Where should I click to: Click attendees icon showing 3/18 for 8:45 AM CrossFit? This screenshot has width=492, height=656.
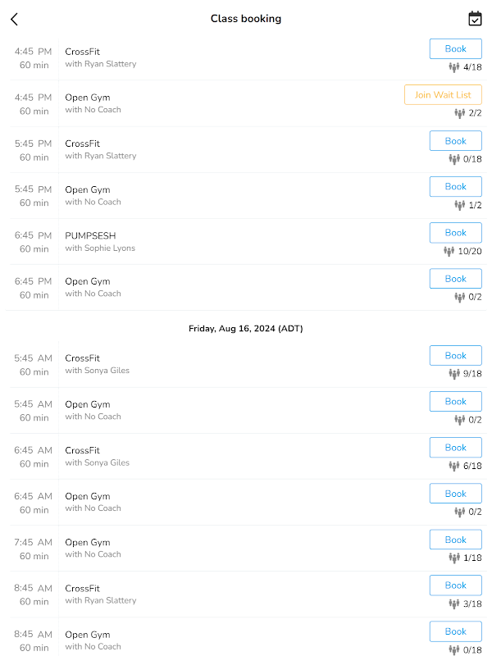click(x=454, y=604)
